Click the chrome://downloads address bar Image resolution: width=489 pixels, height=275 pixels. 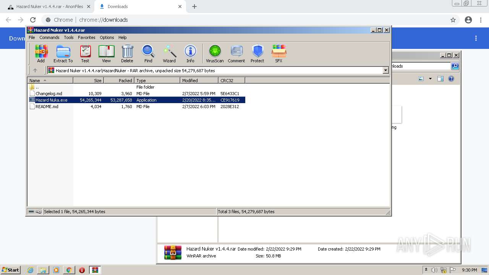pos(244,20)
